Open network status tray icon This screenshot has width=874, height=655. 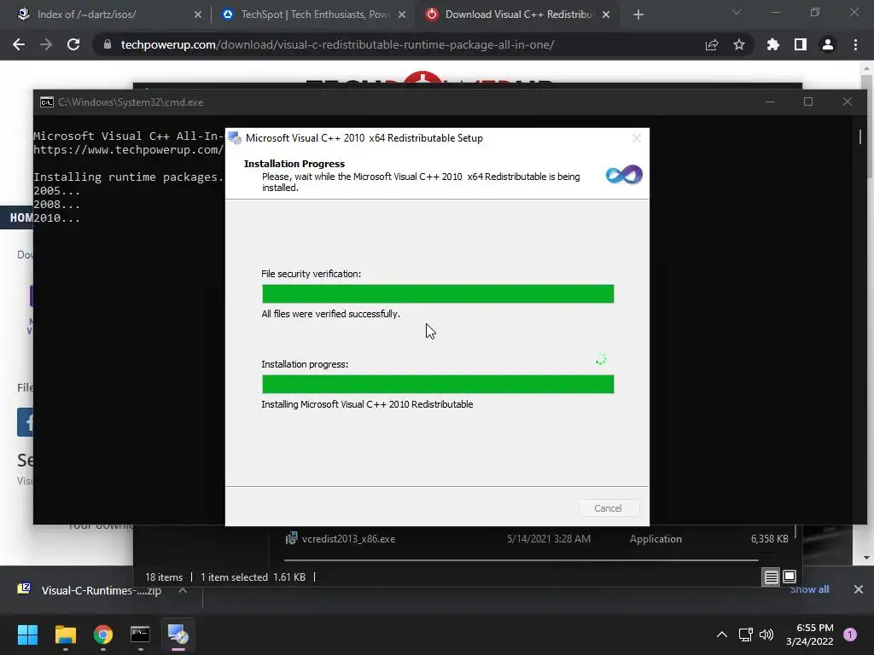coord(745,635)
